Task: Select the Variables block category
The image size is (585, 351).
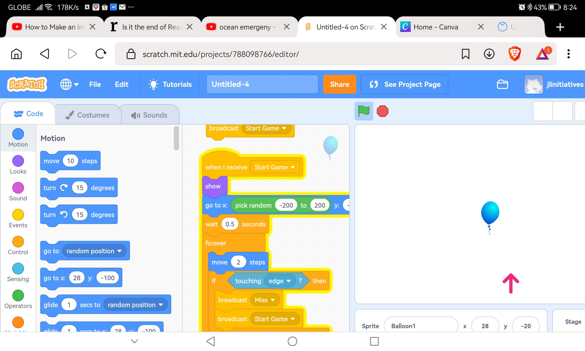Action: pos(18,324)
